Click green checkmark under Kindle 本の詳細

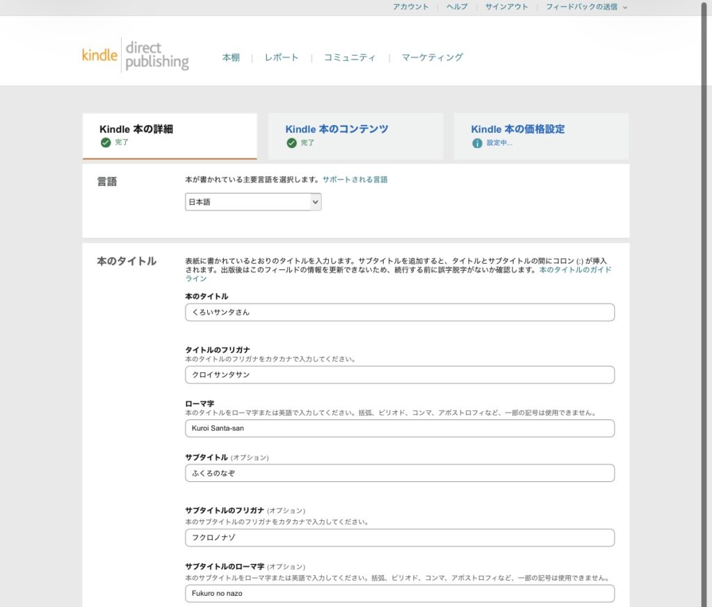coord(106,142)
